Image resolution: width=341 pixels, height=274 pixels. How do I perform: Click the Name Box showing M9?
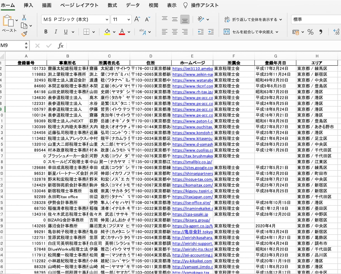pyautogui.click(x=12, y=46)
